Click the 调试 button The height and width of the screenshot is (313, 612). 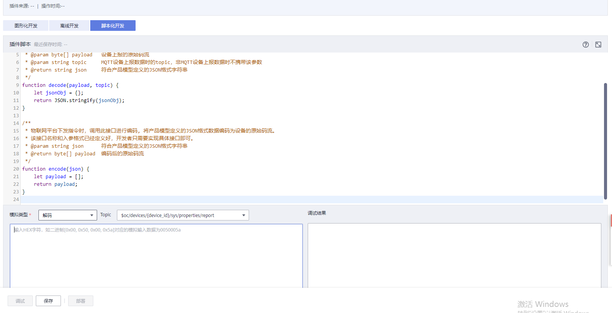20,301
